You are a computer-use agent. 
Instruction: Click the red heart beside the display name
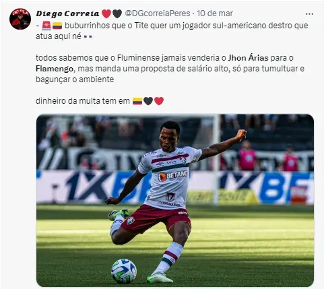pos(106,14)
